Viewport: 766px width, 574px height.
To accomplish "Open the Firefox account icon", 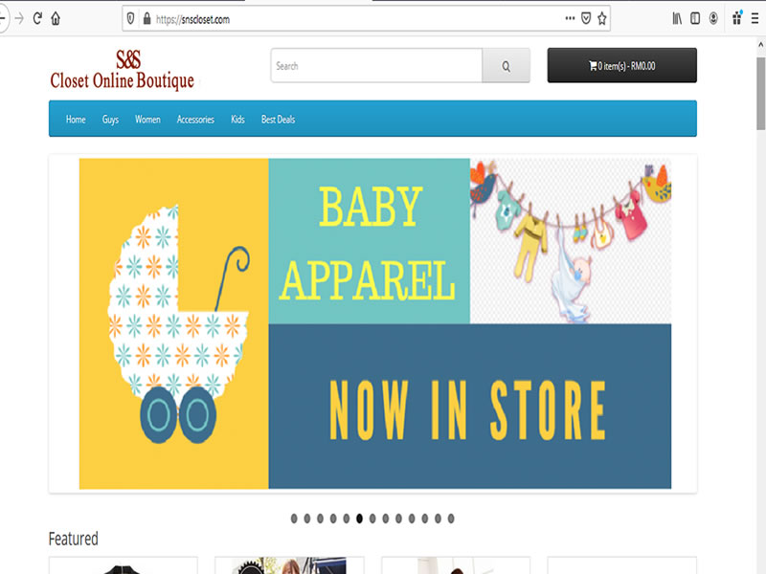I will pos(713,18).
